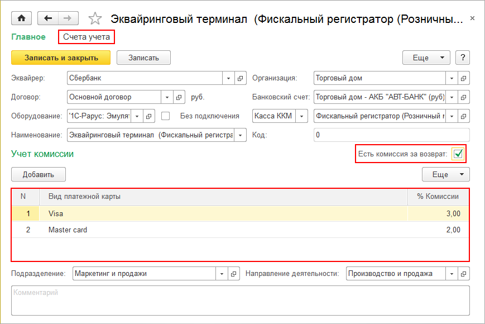Open the top Еще menu
485x324 pixels.
click(x=426, y=58)
